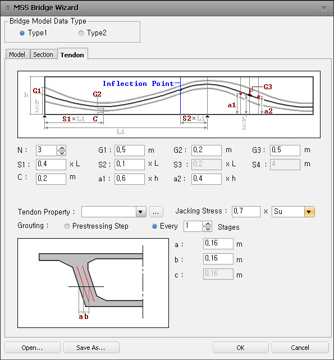
Task: Decrease N with the down spinner arrow
Action: point(61,153)
